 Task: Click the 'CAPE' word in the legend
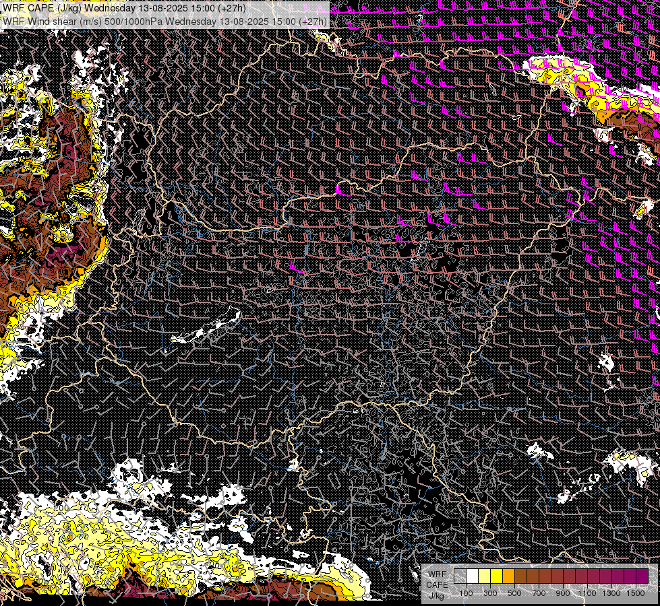437,585
